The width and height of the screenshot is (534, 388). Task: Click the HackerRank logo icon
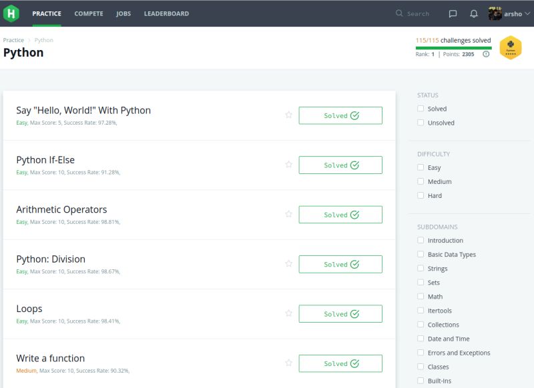(x=13, y=13)
